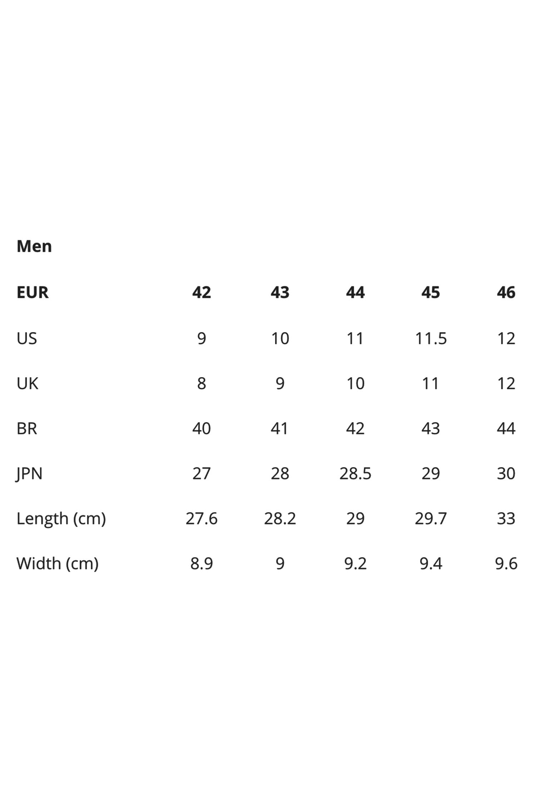Select the JPN row label

29,474
